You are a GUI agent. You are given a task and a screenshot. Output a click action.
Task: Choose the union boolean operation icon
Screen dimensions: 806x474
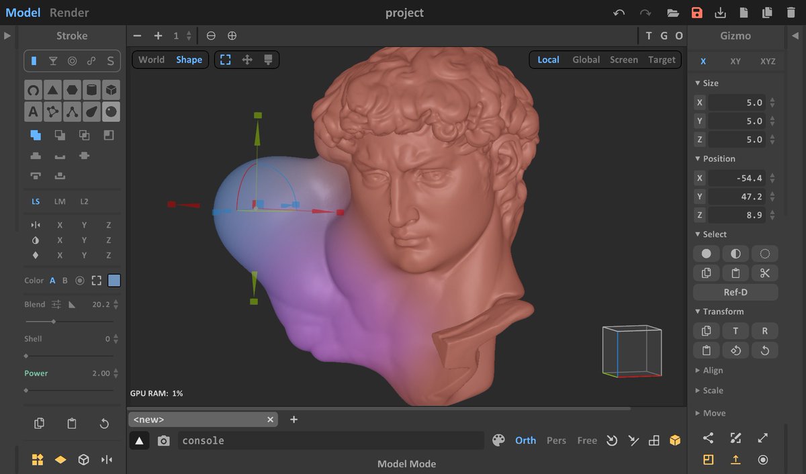point(36,135)
